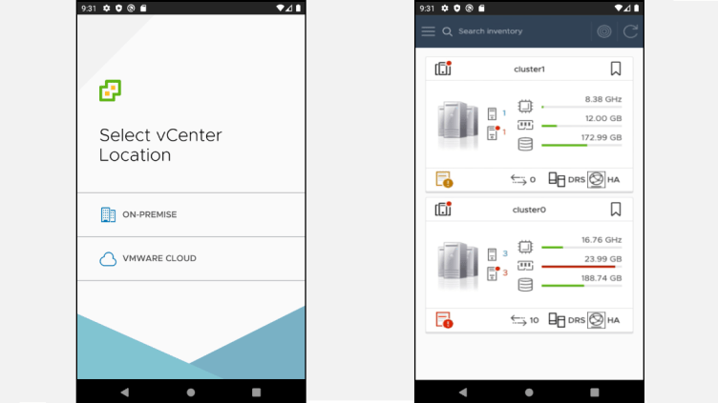Open cluster1 cluster icon
718x403 pixels.
click(443, 69)
